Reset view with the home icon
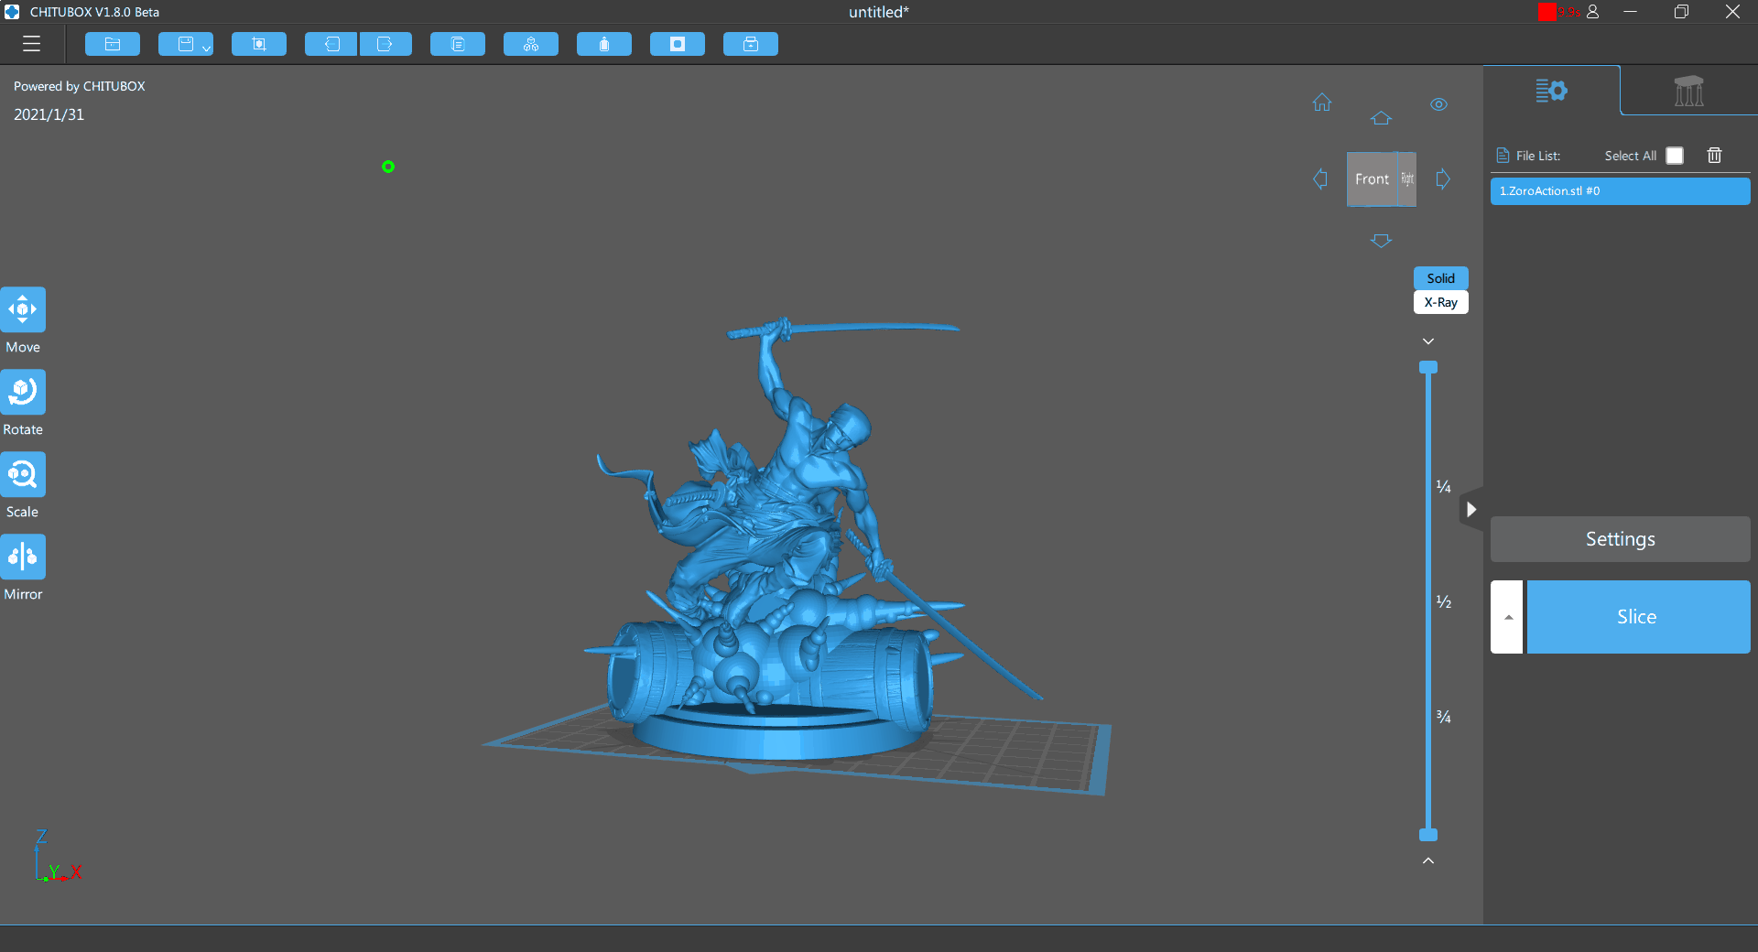This screenshot has width=1758, height=952. coord(1321,103)
